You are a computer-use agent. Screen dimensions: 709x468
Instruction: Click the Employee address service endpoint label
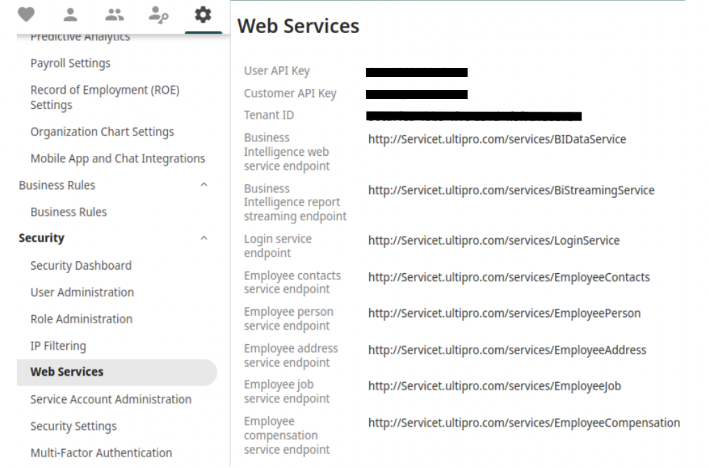pyautogui.click(x=291, y=355)
